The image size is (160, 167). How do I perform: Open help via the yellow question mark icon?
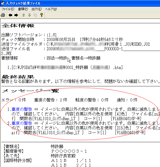pyautogui.click(x=41, y=15)
